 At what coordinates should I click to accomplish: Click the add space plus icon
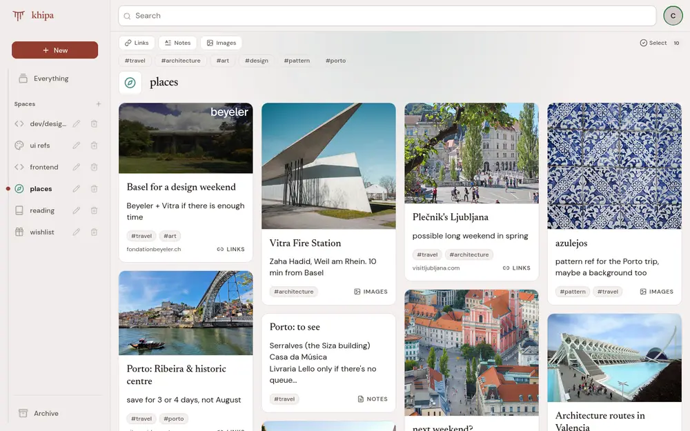99,104
